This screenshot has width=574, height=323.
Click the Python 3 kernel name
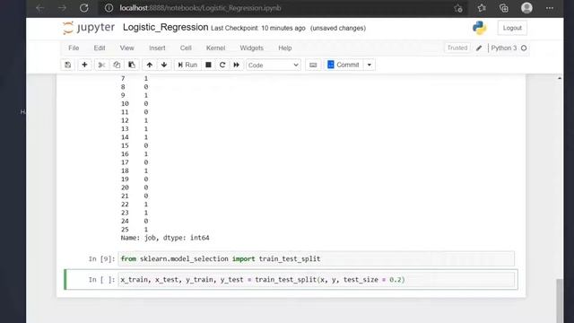coord(504,48)
